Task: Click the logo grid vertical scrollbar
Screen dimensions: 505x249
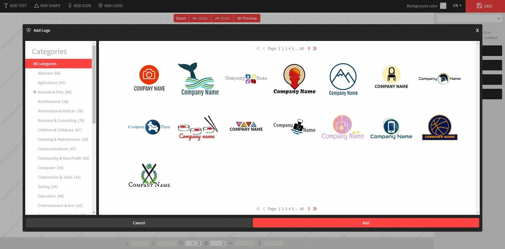Action: [x=478, y=128]
